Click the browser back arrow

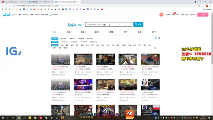[2, 6]
